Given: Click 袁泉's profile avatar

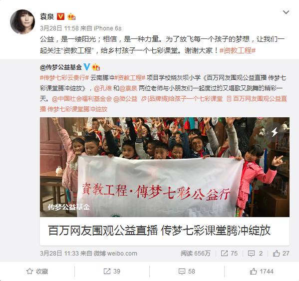Looking at the screenshot, I should (22, 22).
